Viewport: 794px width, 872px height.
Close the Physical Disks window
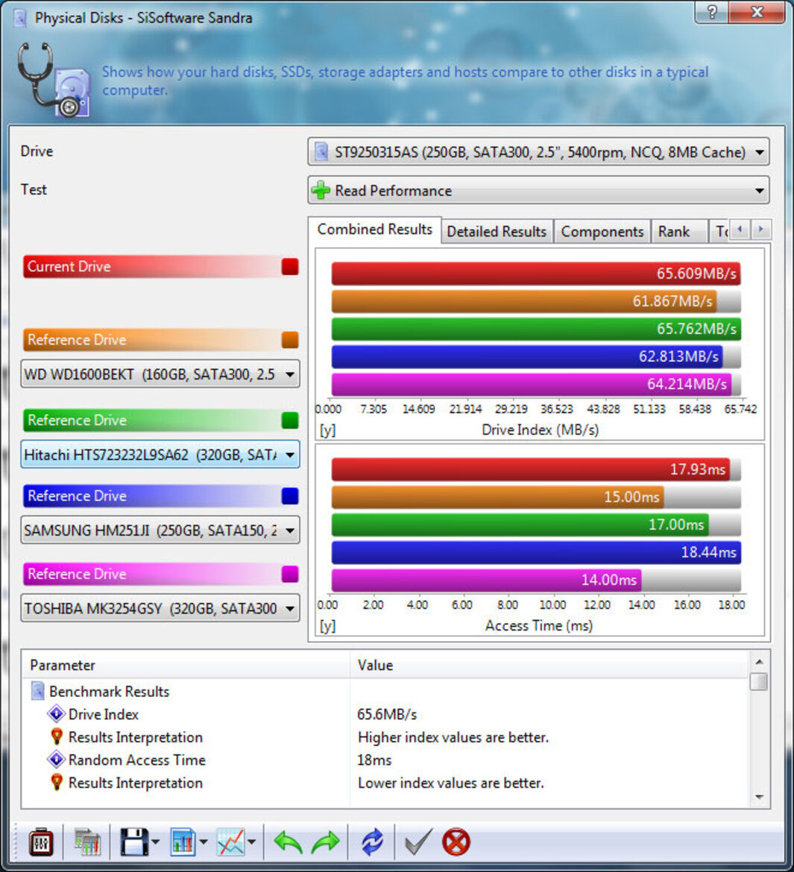tap(757, 12)
